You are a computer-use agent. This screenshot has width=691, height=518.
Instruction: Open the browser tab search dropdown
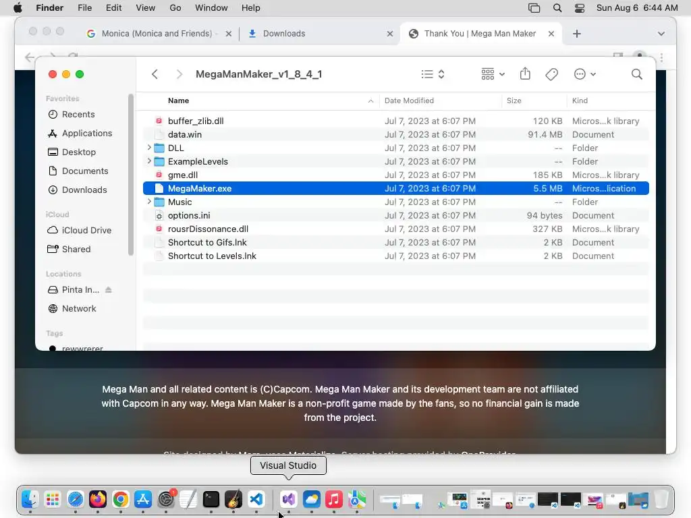[661, 34]
